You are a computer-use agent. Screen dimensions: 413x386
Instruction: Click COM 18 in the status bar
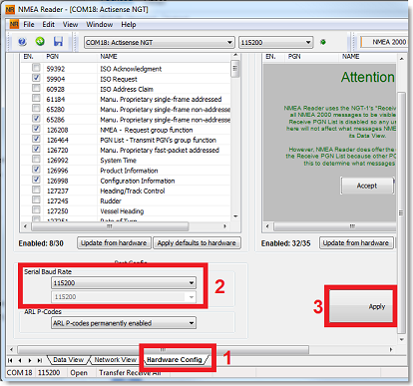coord(20,373)
